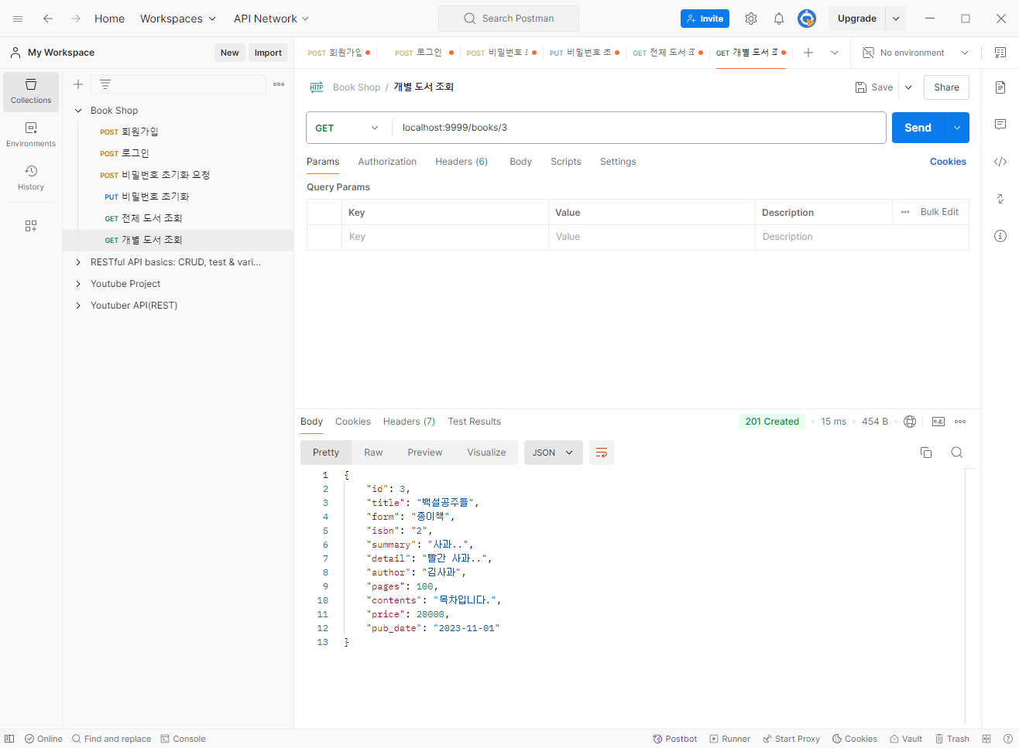Go forward with the right arrow
The image size is (1019, 748).
(76, 19)
